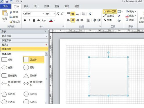Screen dimensions: 144x108
Task: Select the Ellipse (椭圆) shape
Action: point(7,68)
